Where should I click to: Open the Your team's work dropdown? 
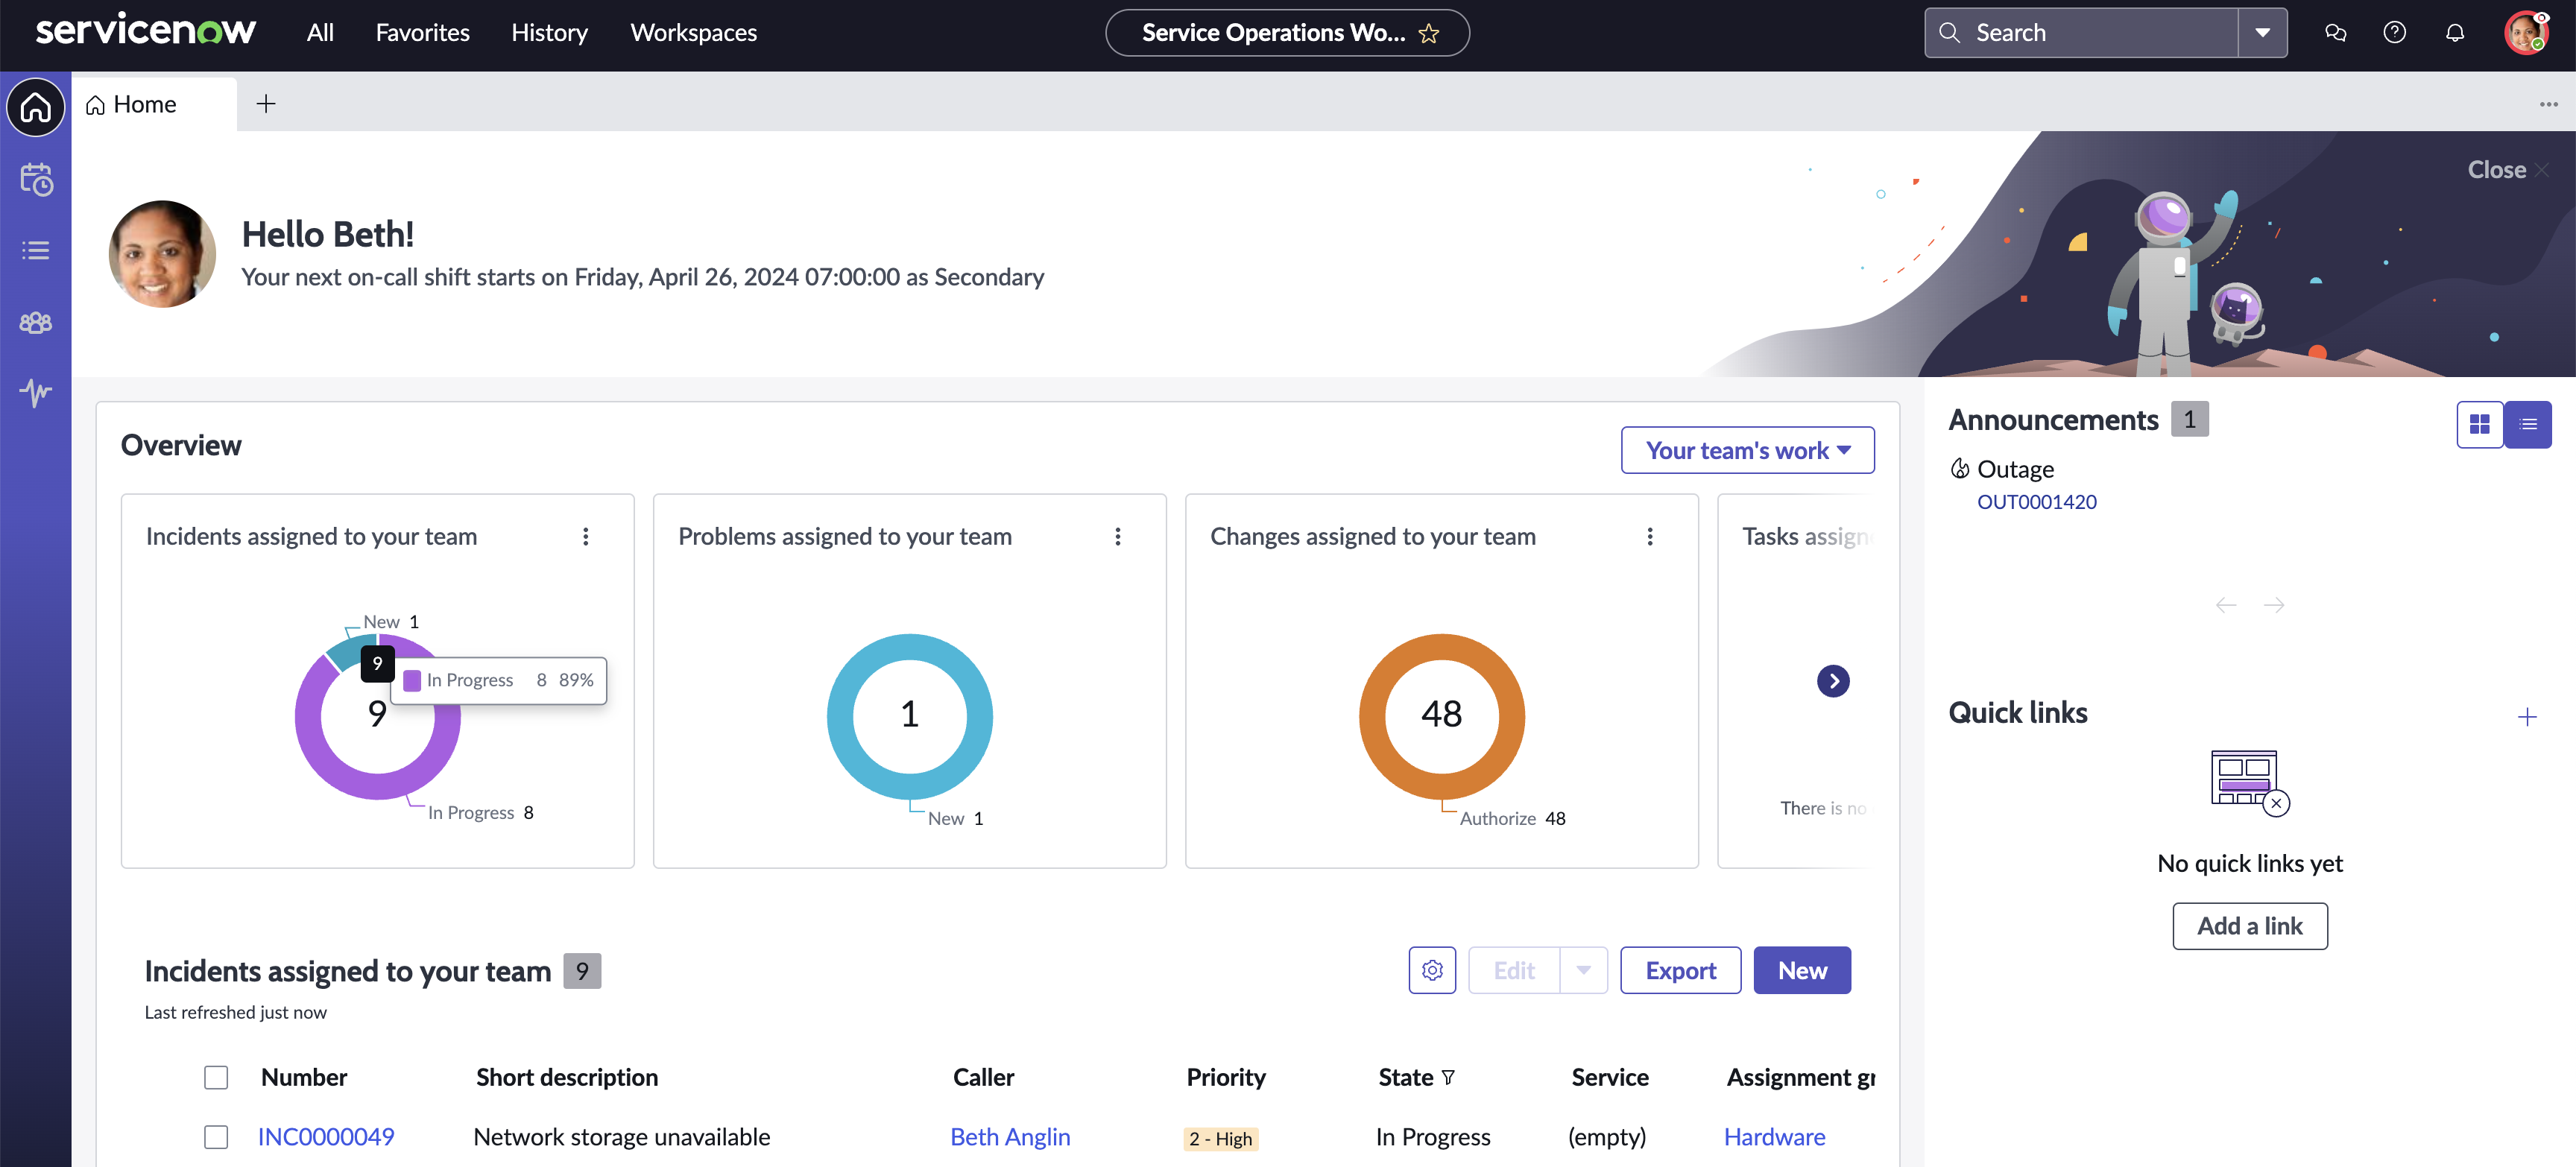(x=1747, y=451)
